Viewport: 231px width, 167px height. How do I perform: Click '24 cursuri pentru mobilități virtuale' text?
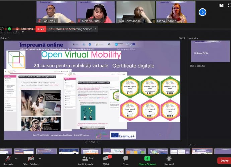[71, 65]
